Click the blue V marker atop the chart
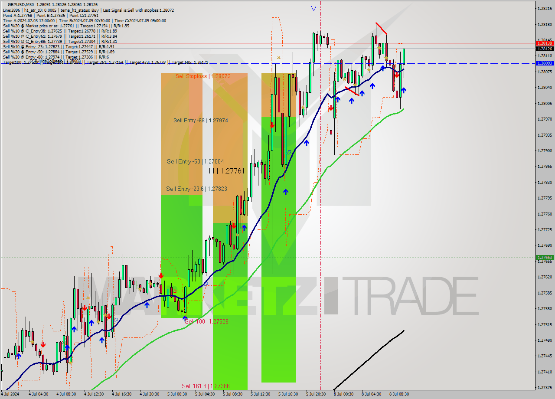 [313, 8]
